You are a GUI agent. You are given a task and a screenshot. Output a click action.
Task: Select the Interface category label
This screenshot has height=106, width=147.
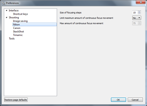click(x=14, y=10)
